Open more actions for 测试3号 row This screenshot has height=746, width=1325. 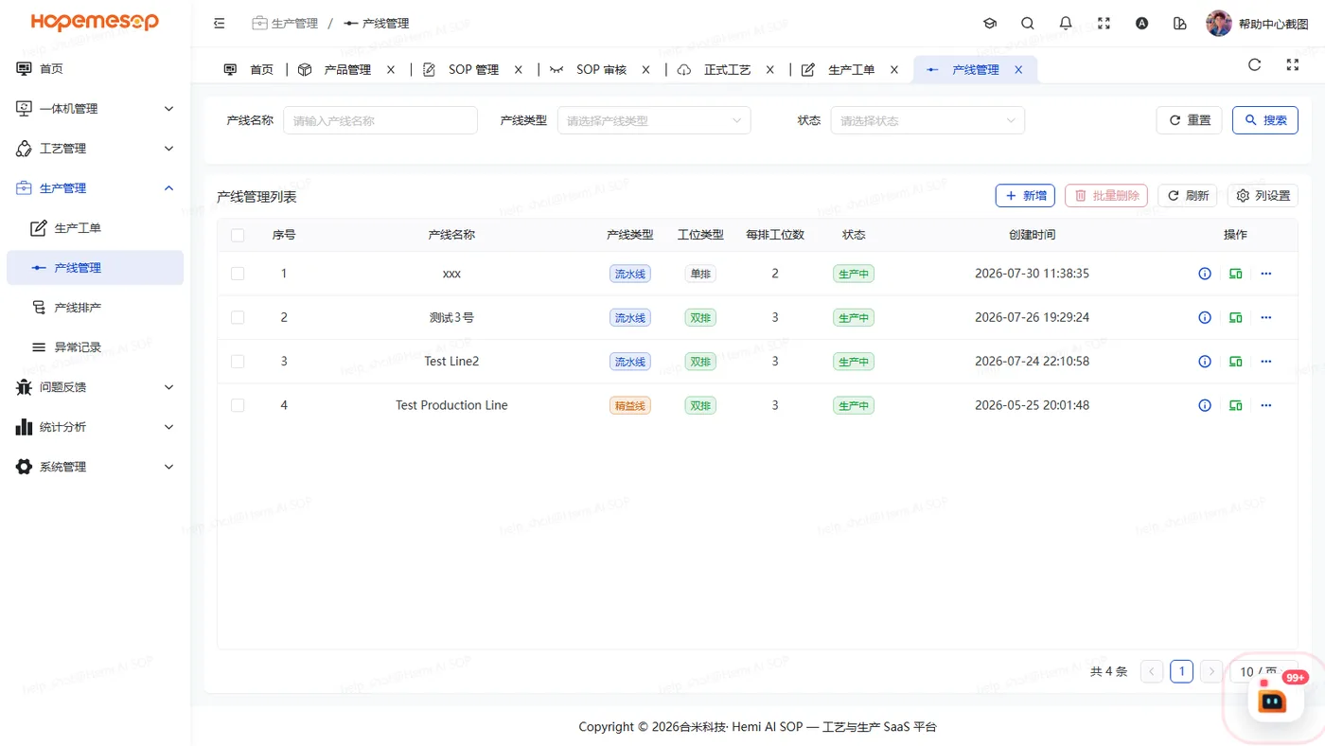click(1266, 317)
